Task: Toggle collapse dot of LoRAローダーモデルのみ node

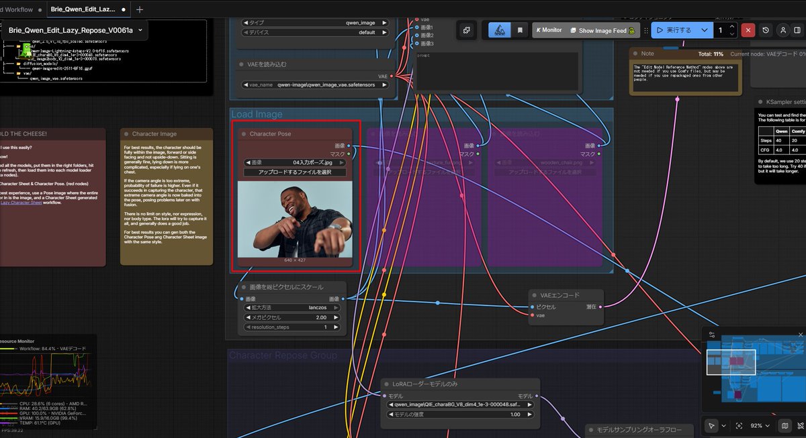Action: [388, 384]
